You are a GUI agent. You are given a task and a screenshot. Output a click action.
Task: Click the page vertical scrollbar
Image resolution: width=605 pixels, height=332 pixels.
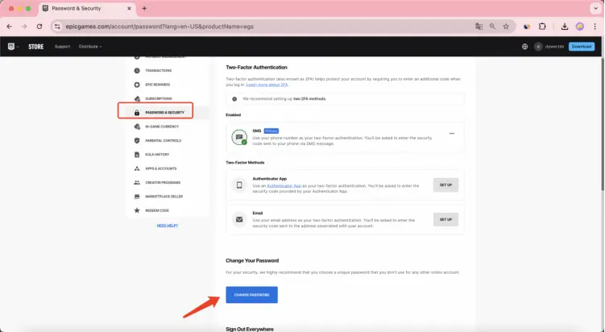pos(602,123)
